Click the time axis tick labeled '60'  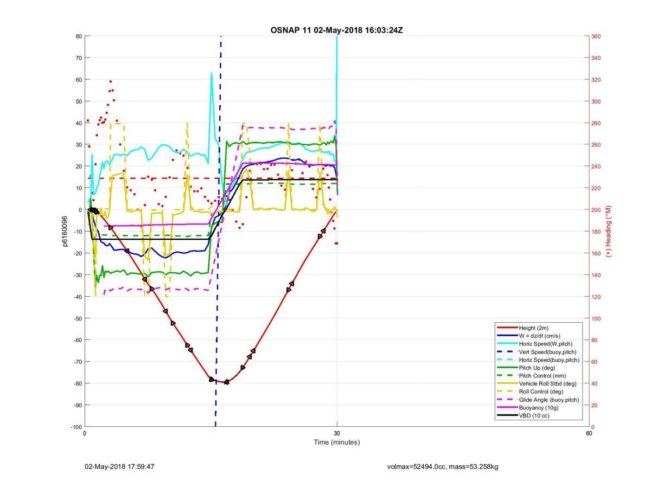(x=589, y=433)
